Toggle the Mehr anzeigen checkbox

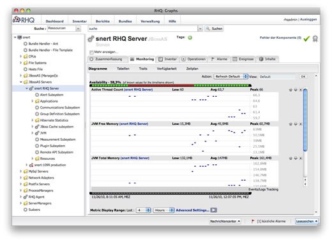click(x=91, y=52)
